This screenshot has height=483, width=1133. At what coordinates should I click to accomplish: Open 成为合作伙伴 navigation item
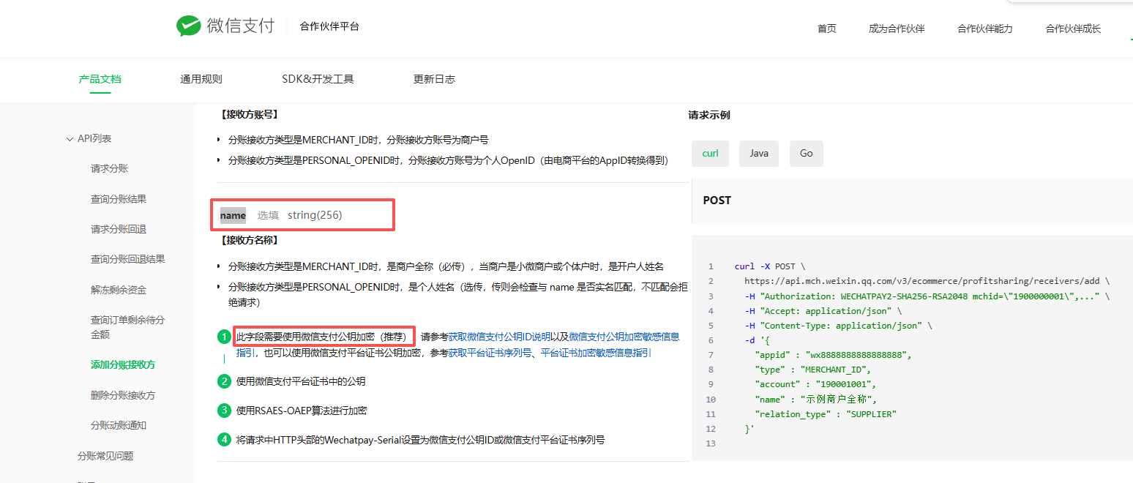pyautogui.click(x=897, y=29)
